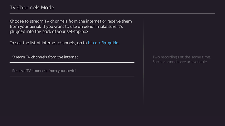The image size is (225, 126).
Task: Click the word 'Mode' in the title
Action: (x=47, y=8)
